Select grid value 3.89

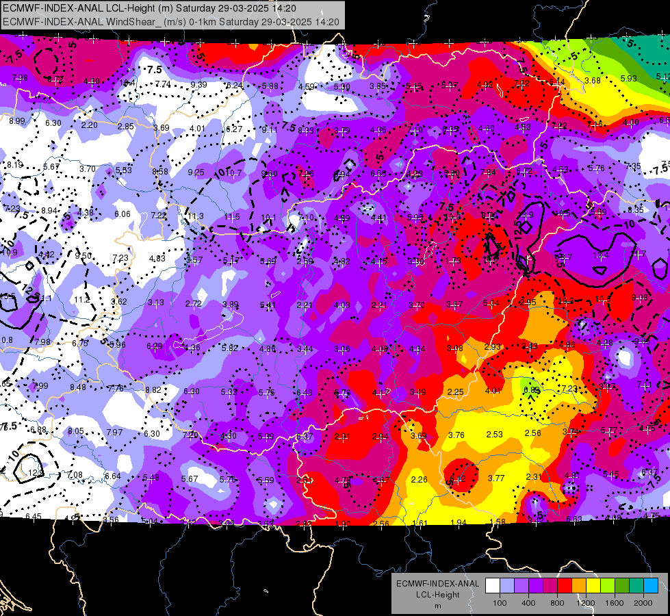click(x=231, y=305)
